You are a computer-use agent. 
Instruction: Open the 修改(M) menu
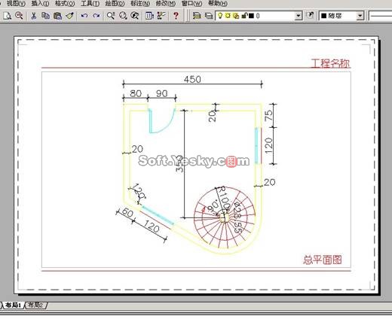point(166,4)
